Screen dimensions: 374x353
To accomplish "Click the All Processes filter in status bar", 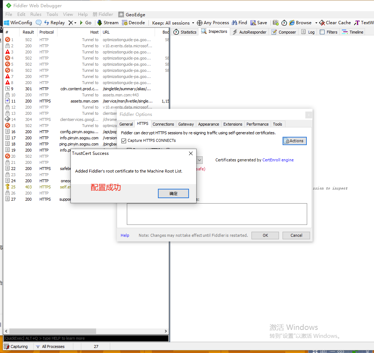I will (50, 347).
